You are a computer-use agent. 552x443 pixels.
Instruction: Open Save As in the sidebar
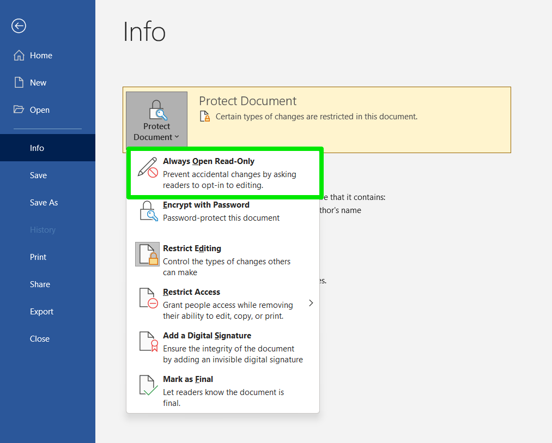pos(47,203)
